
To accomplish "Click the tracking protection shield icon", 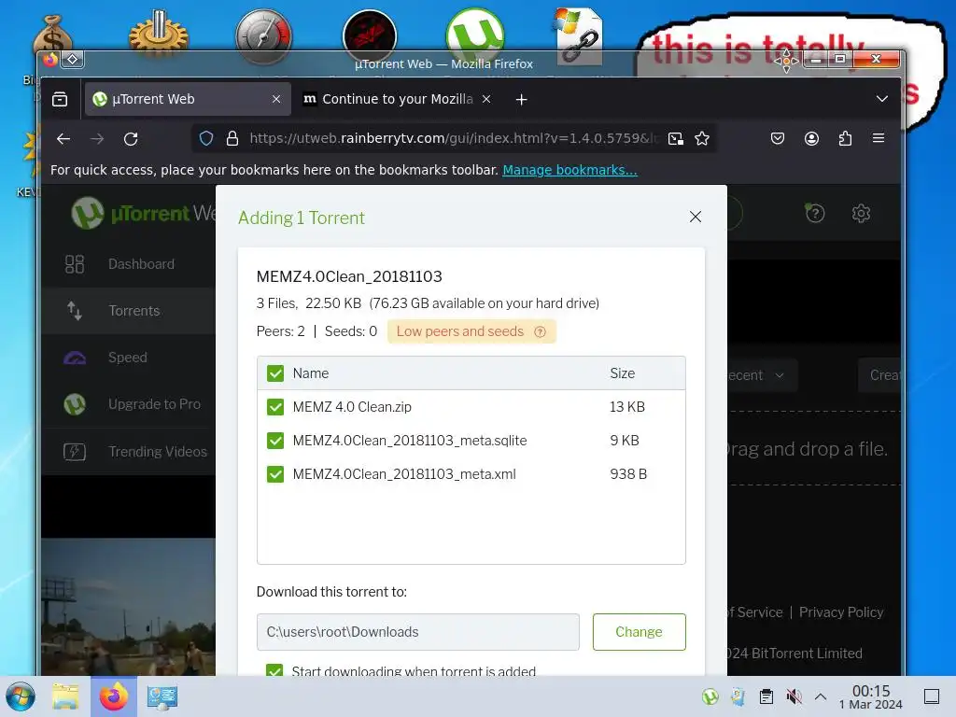I will (206, 138).
